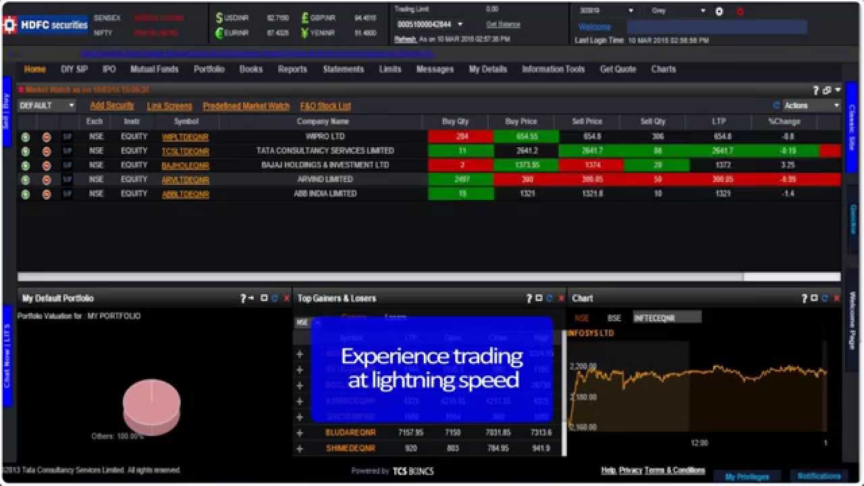
Task: Click the SIP icon in the ABB India row
Action: pos(67,194)
